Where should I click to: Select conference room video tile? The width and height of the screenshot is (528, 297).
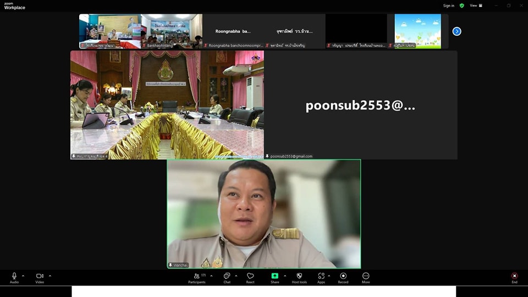(x=167, y=105)
